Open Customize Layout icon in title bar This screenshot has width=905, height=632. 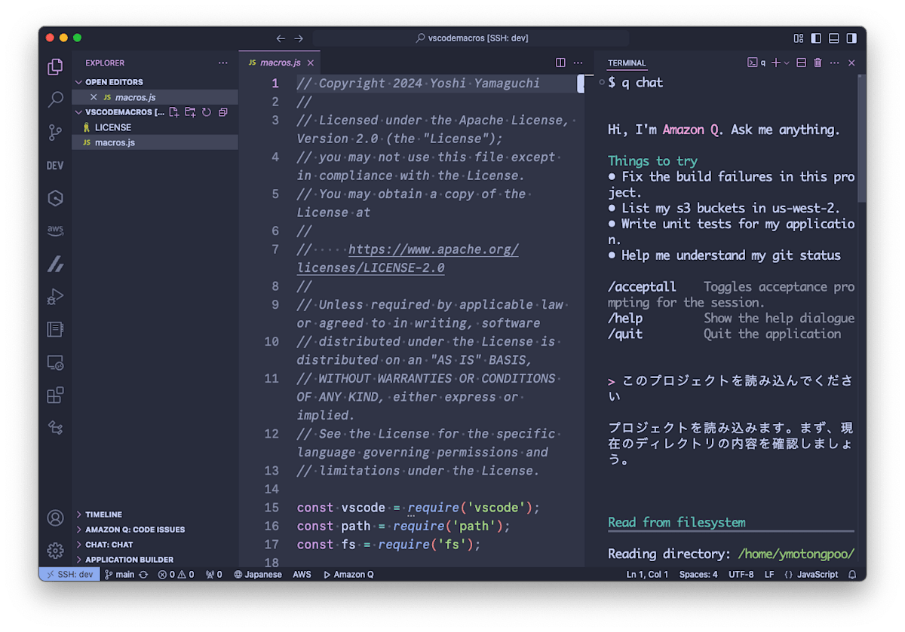point(799,38)
